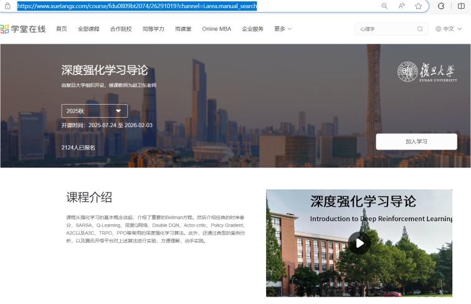Click the 课程介绍 heading
The height and width of the screenshot is (304, 471).
click(89, 197)
